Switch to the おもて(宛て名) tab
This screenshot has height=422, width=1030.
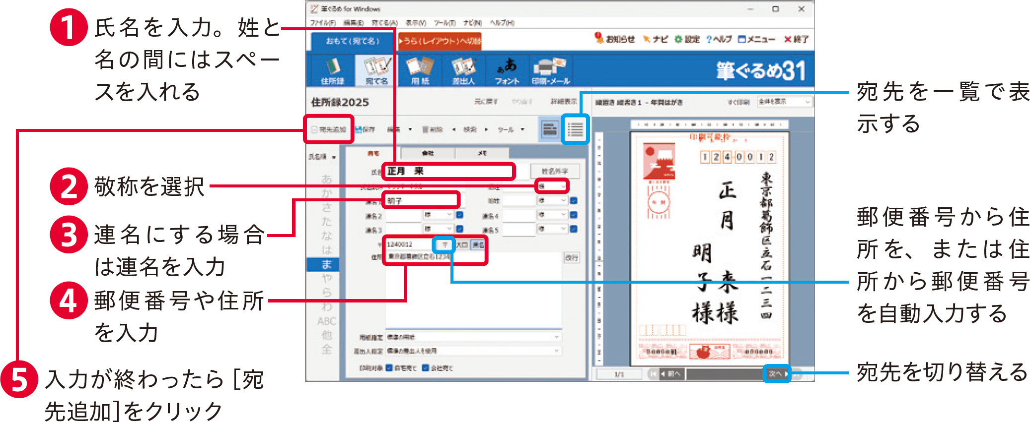353,41
